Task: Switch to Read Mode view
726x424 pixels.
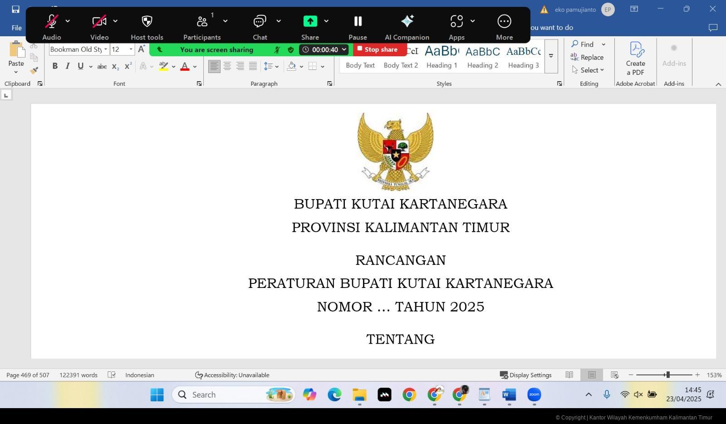Action: coord(569,375)
